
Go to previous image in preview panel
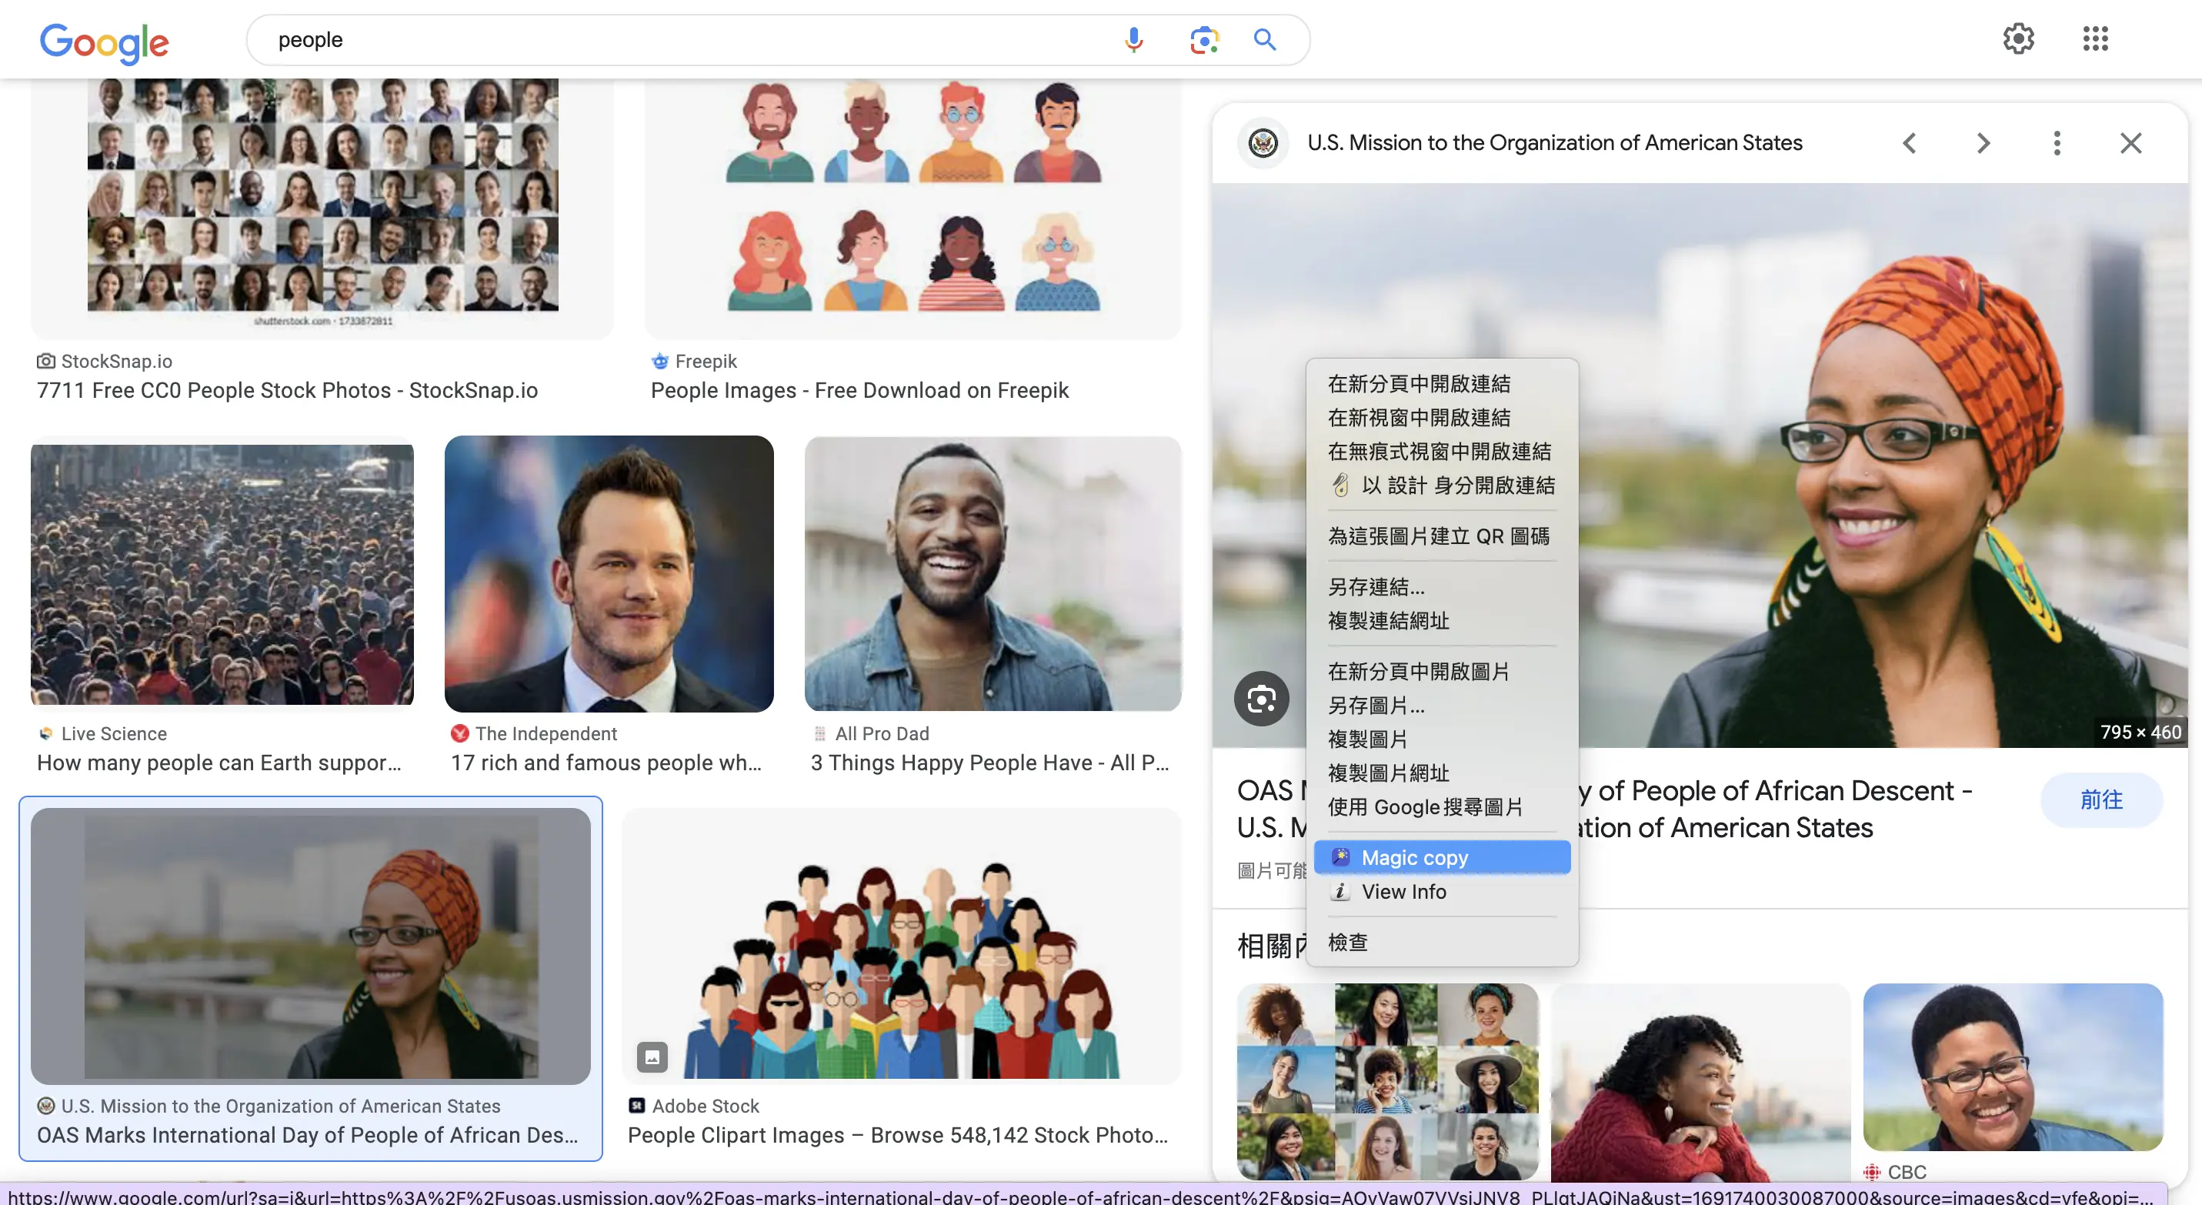(1909, 142)
